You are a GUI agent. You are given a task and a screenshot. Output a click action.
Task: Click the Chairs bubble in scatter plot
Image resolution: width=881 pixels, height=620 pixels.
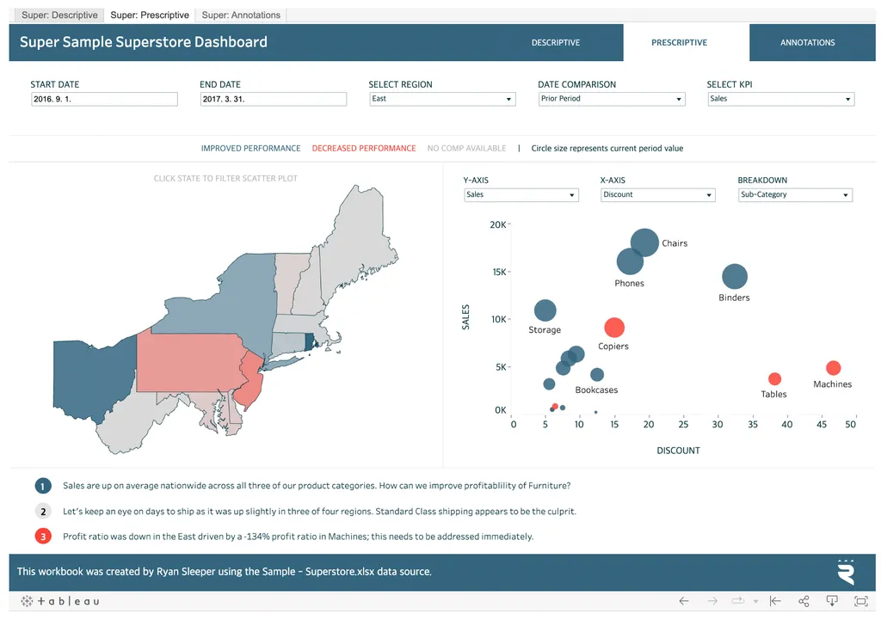(x=644, y=242)
